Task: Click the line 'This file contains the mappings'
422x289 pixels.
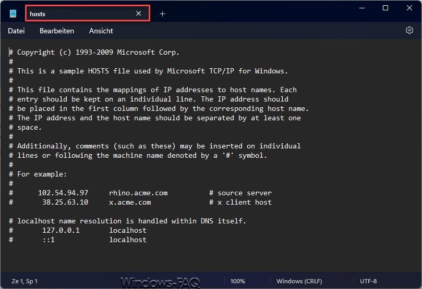Action: pos(153,90)
